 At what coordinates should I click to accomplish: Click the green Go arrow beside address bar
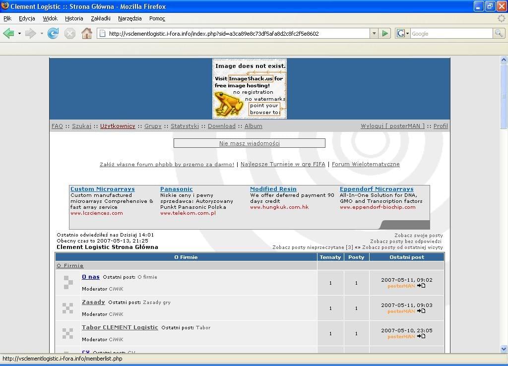coord(385,33)
